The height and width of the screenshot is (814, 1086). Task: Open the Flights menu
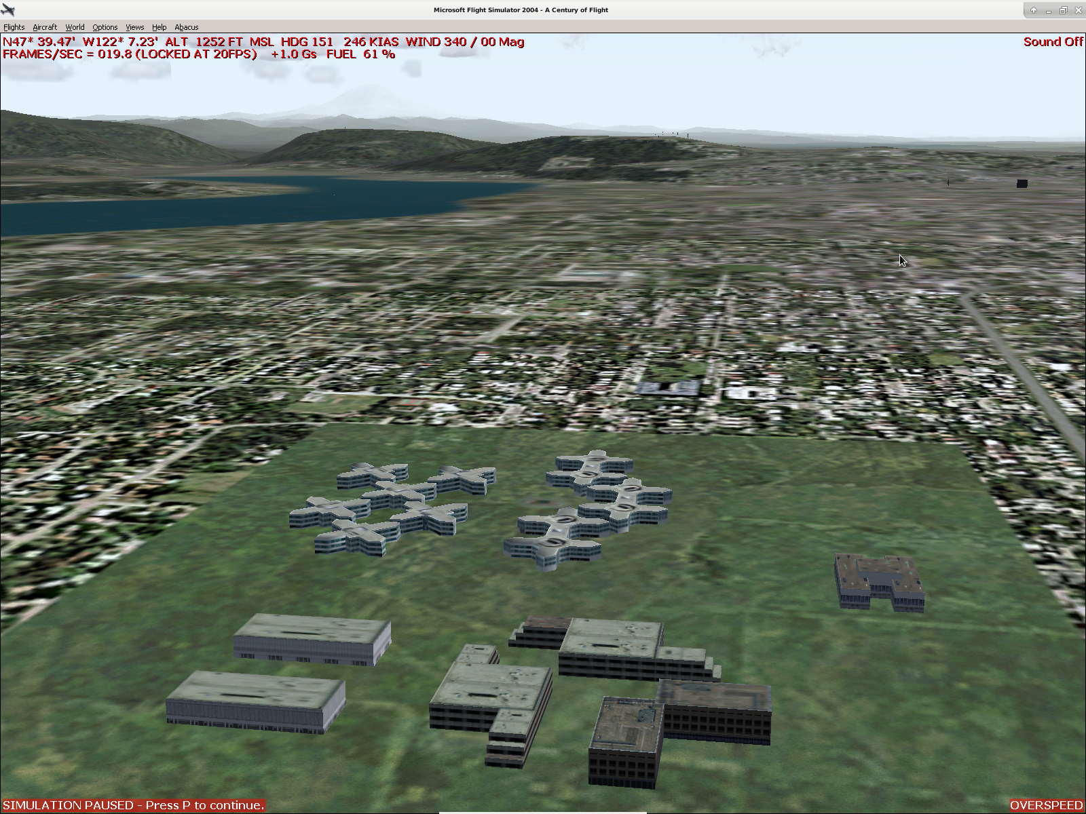point(14,27)
